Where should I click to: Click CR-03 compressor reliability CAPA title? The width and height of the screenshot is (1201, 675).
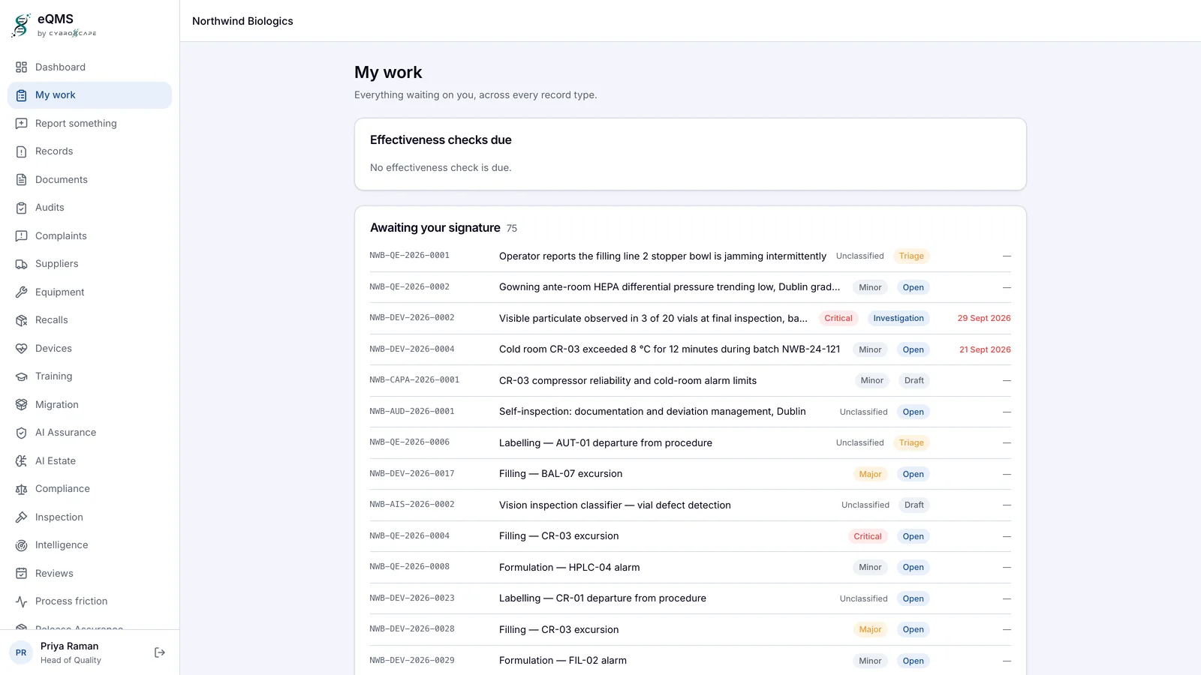coord(628,380)
